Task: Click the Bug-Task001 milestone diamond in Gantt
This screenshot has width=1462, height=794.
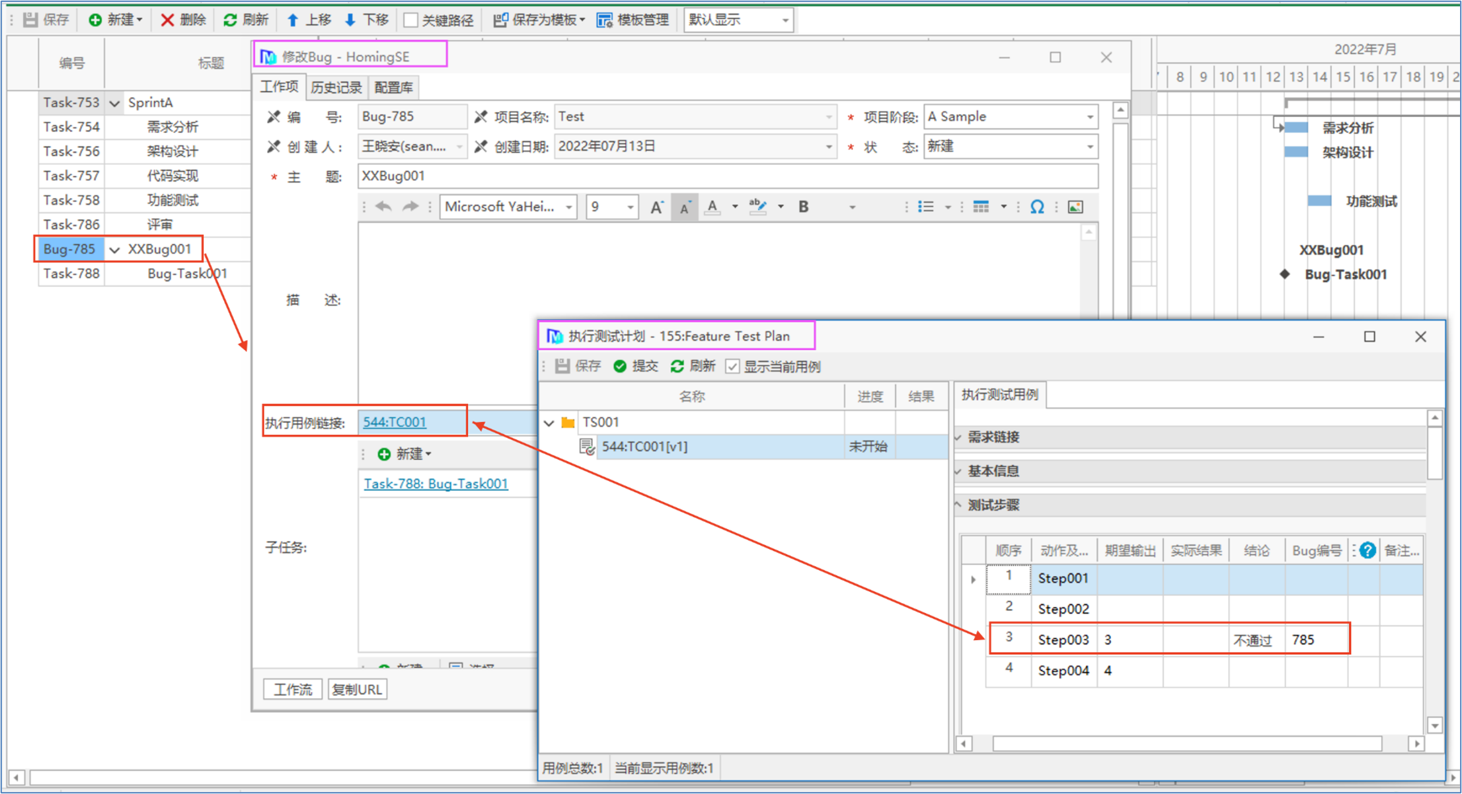Action: [x=1285, y=274]
